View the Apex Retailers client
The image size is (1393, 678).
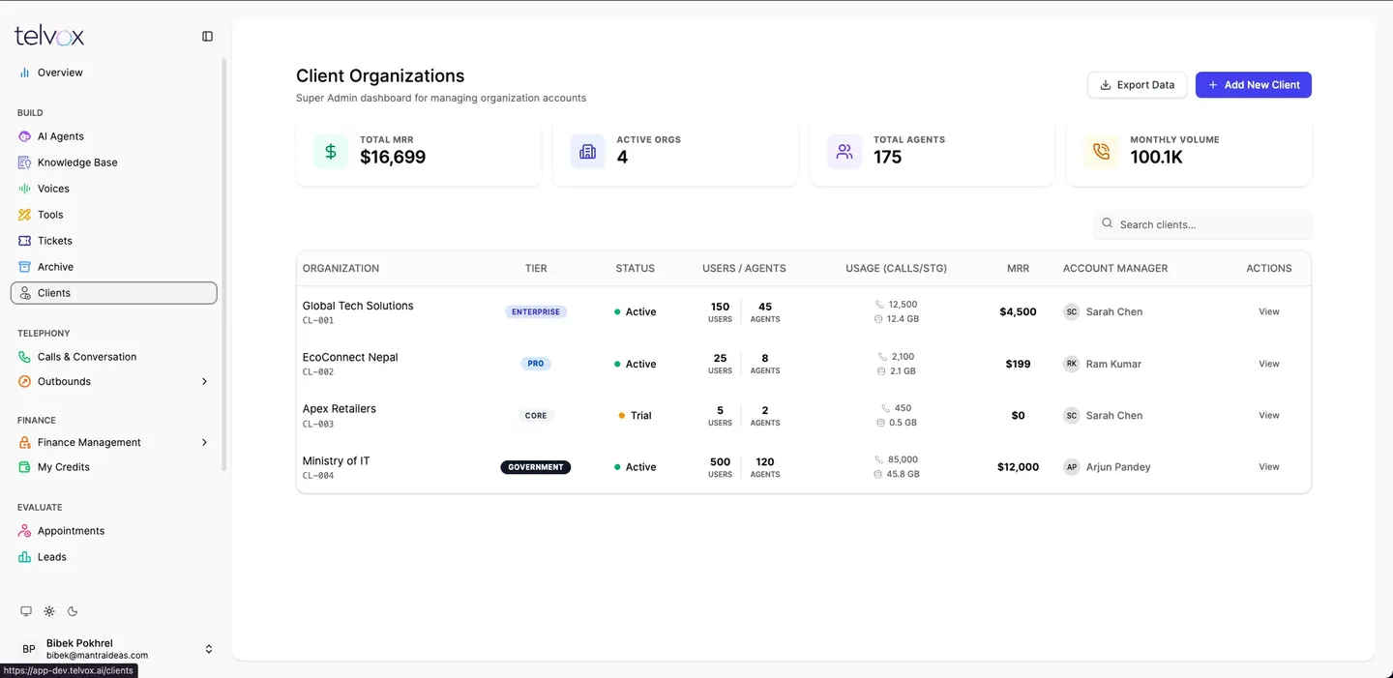click(x=1269, y=416)
